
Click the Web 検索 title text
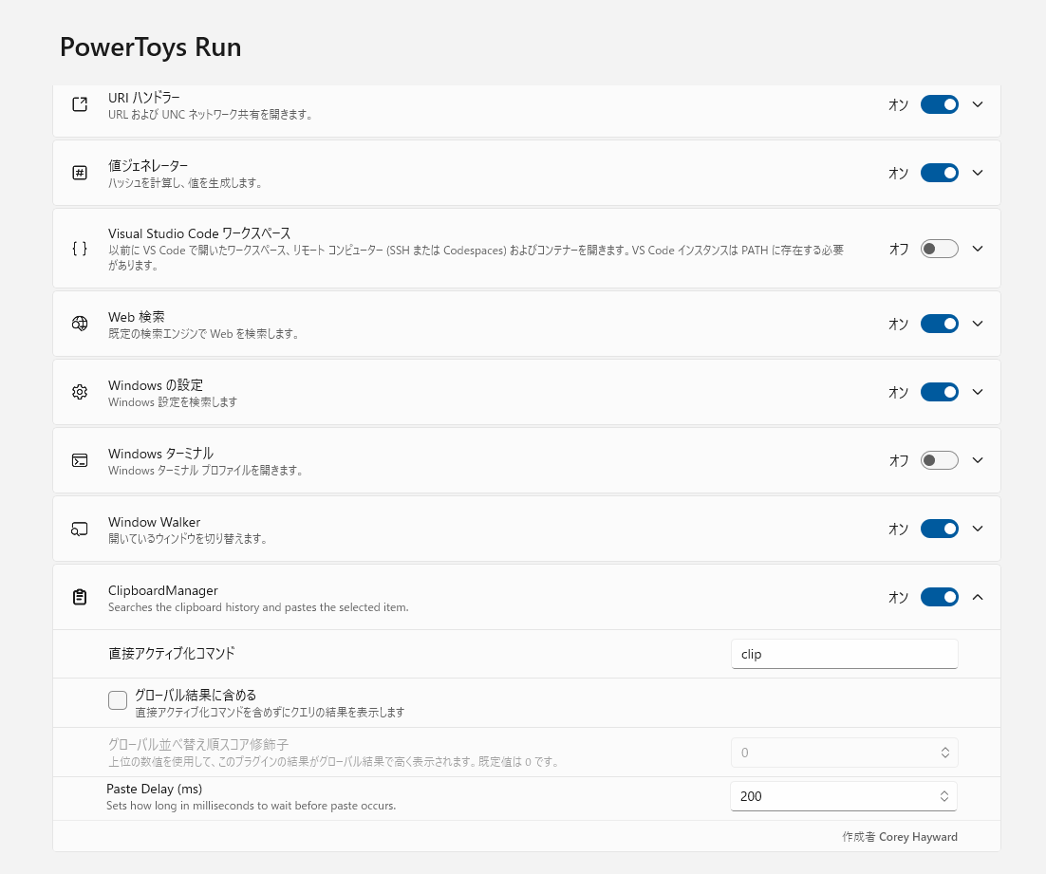click(x=136, y=317)
